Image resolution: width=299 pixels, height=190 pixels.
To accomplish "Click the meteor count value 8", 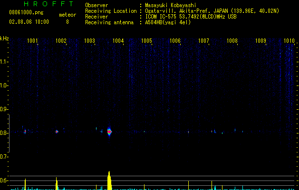I will coord(68,22).
